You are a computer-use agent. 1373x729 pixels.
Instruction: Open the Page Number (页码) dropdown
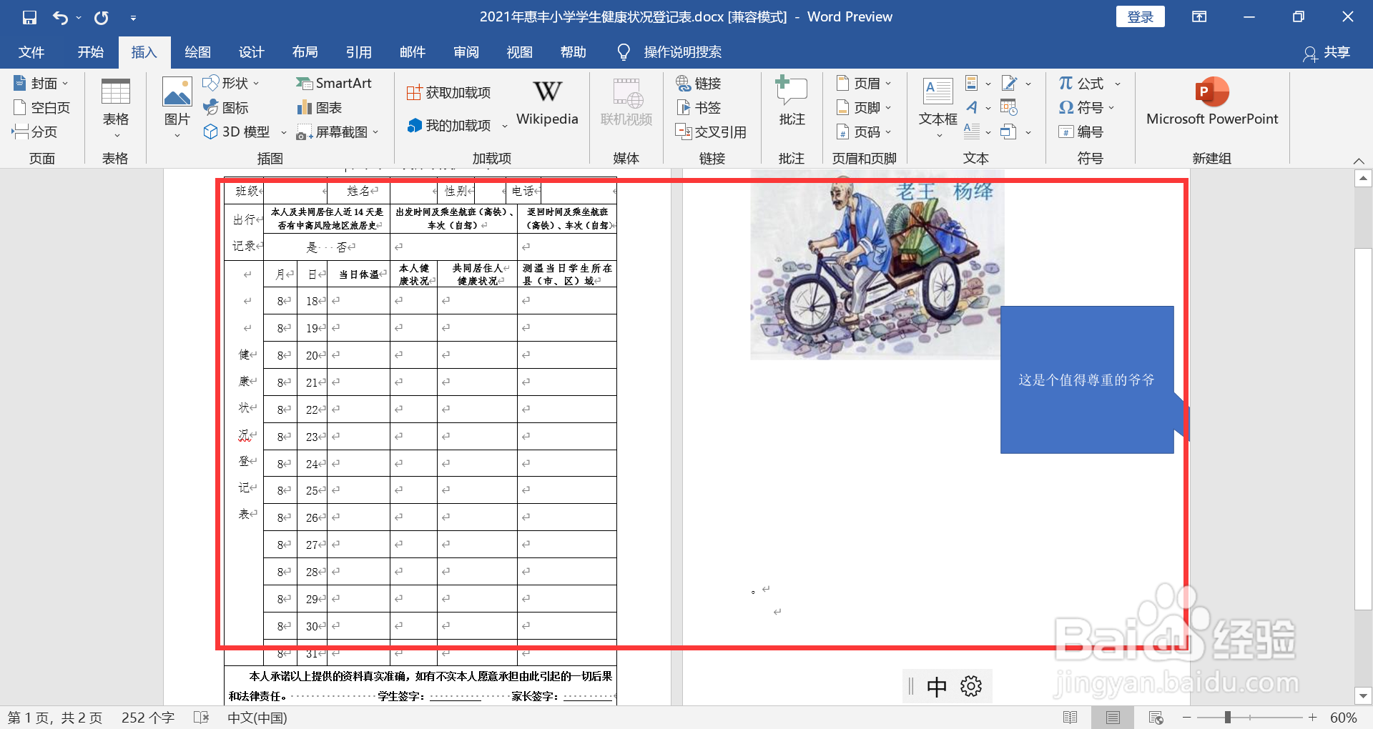(x=864, y=132)
